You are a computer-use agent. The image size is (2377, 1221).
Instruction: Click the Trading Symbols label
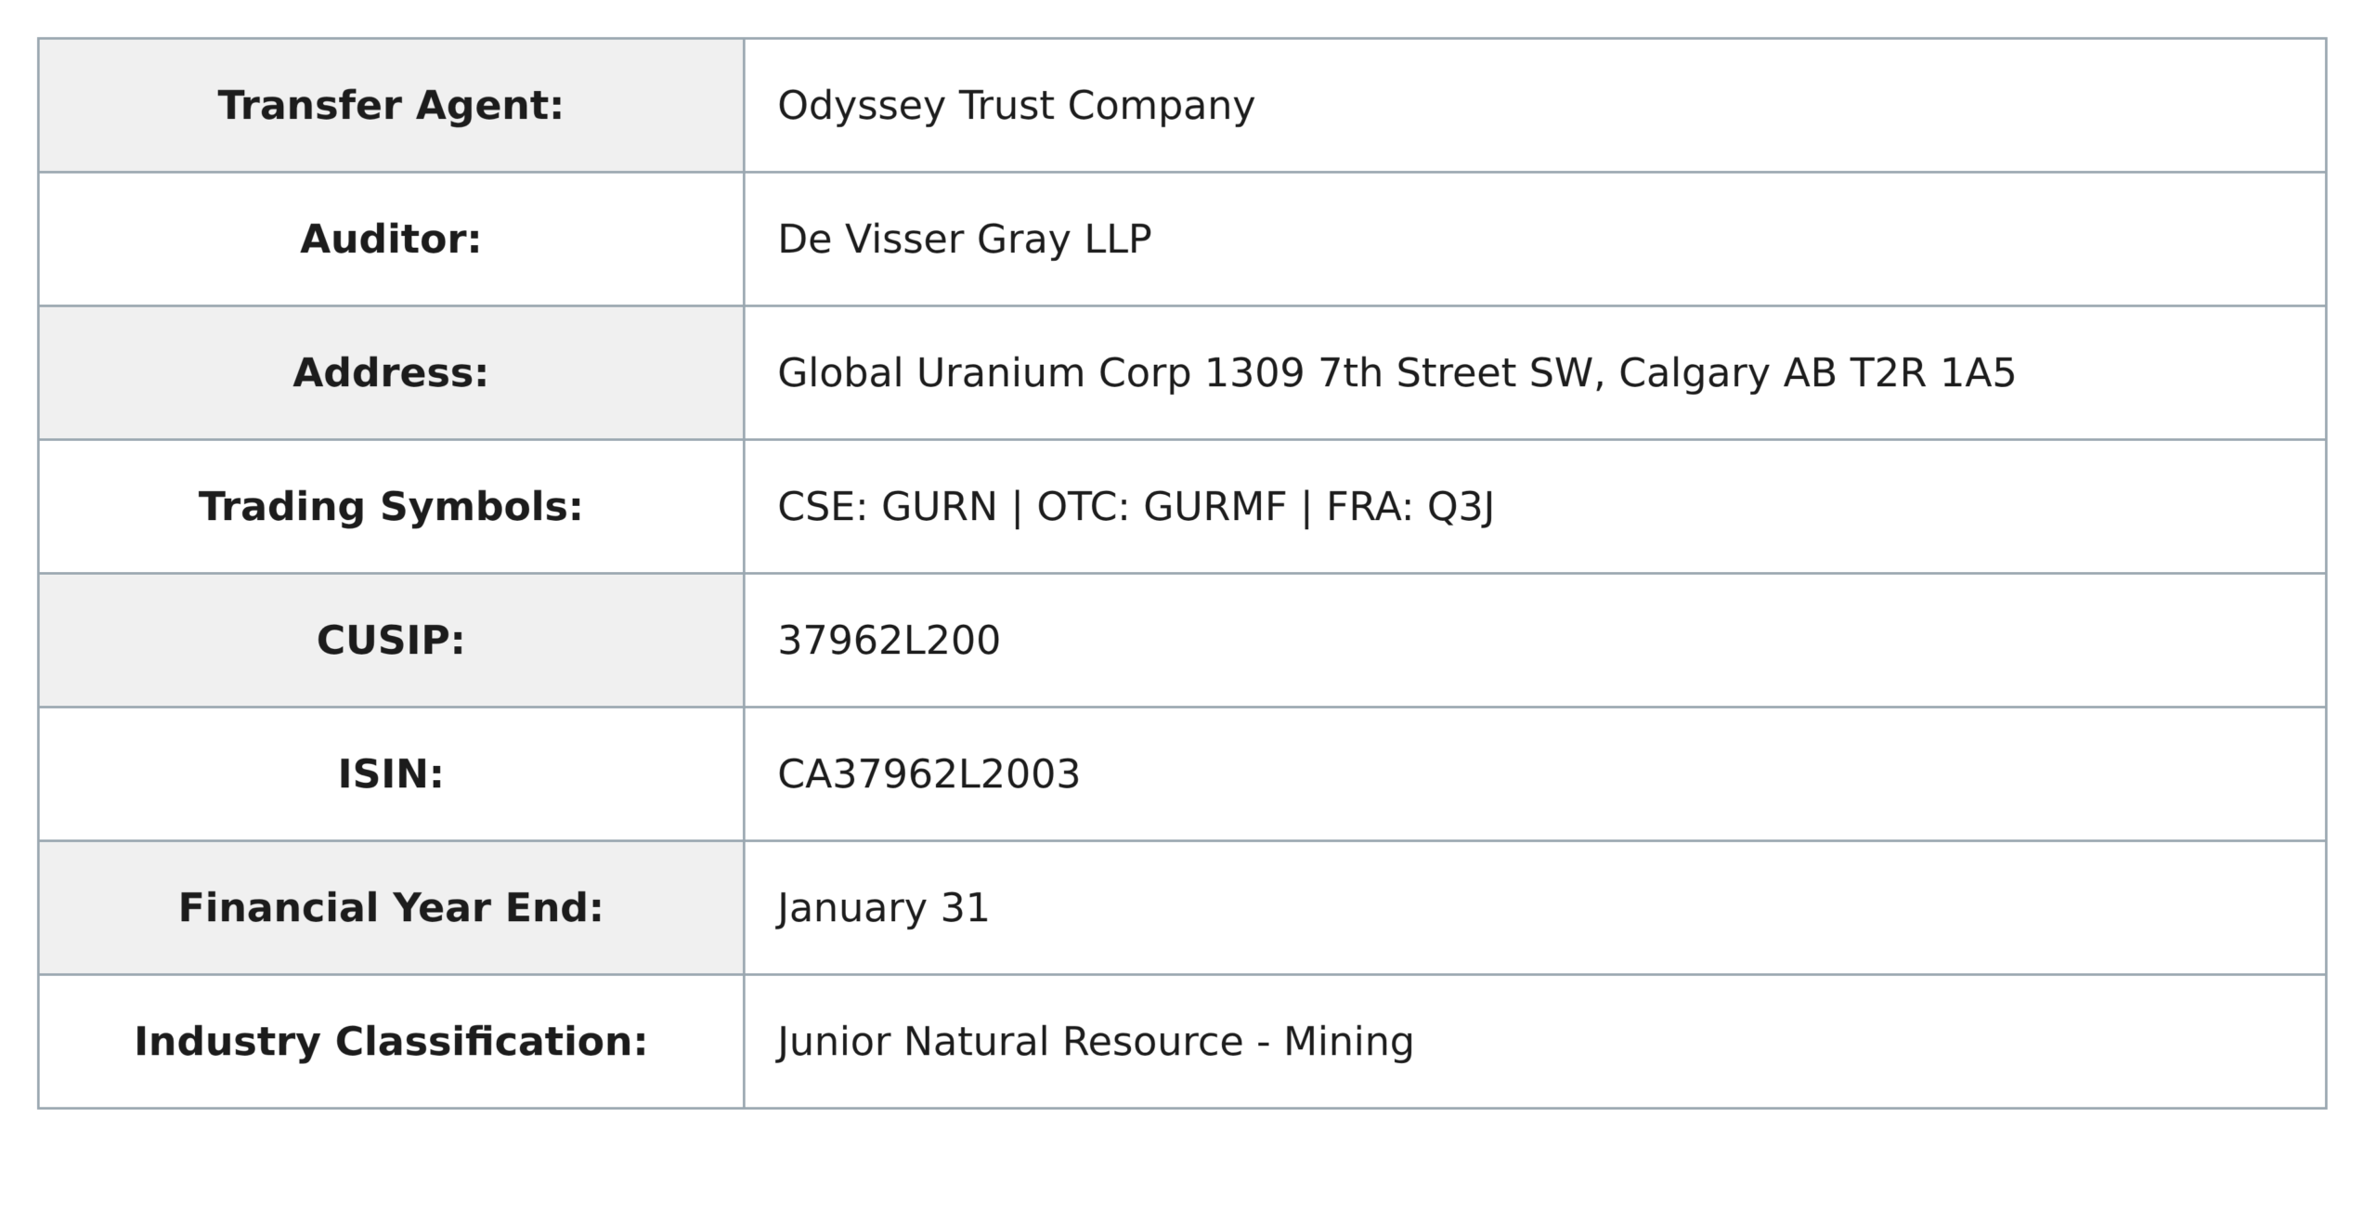click(391, 507)
